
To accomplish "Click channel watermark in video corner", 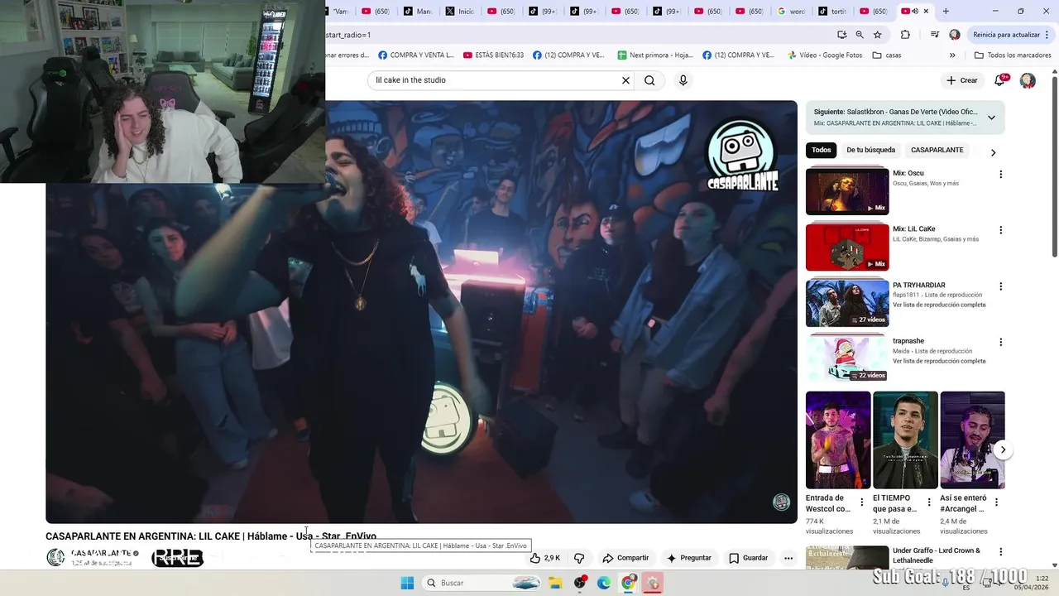I will [781, 502].
